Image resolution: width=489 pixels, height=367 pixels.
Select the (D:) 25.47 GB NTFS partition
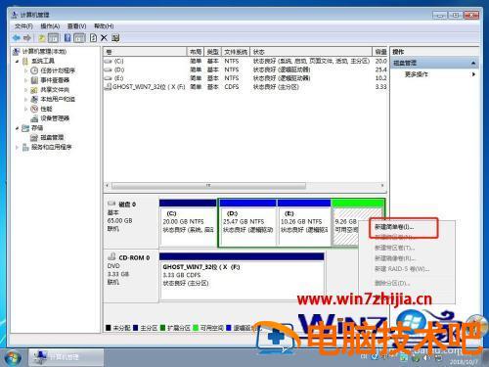247,223
